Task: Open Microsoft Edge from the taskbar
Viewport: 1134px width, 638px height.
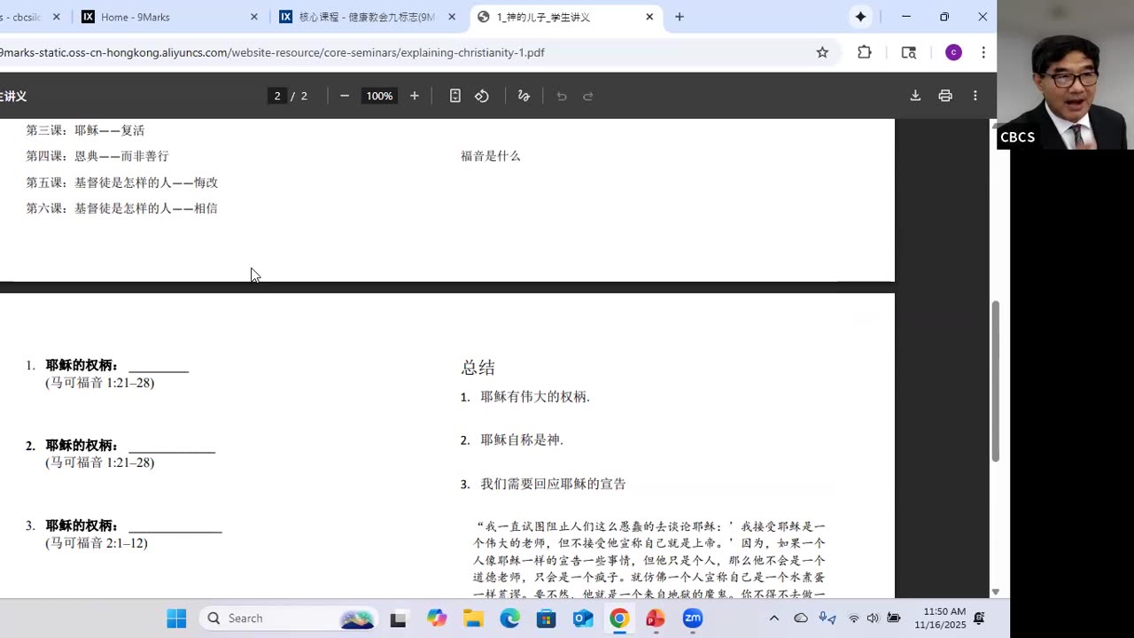Action: pos(510,619)
